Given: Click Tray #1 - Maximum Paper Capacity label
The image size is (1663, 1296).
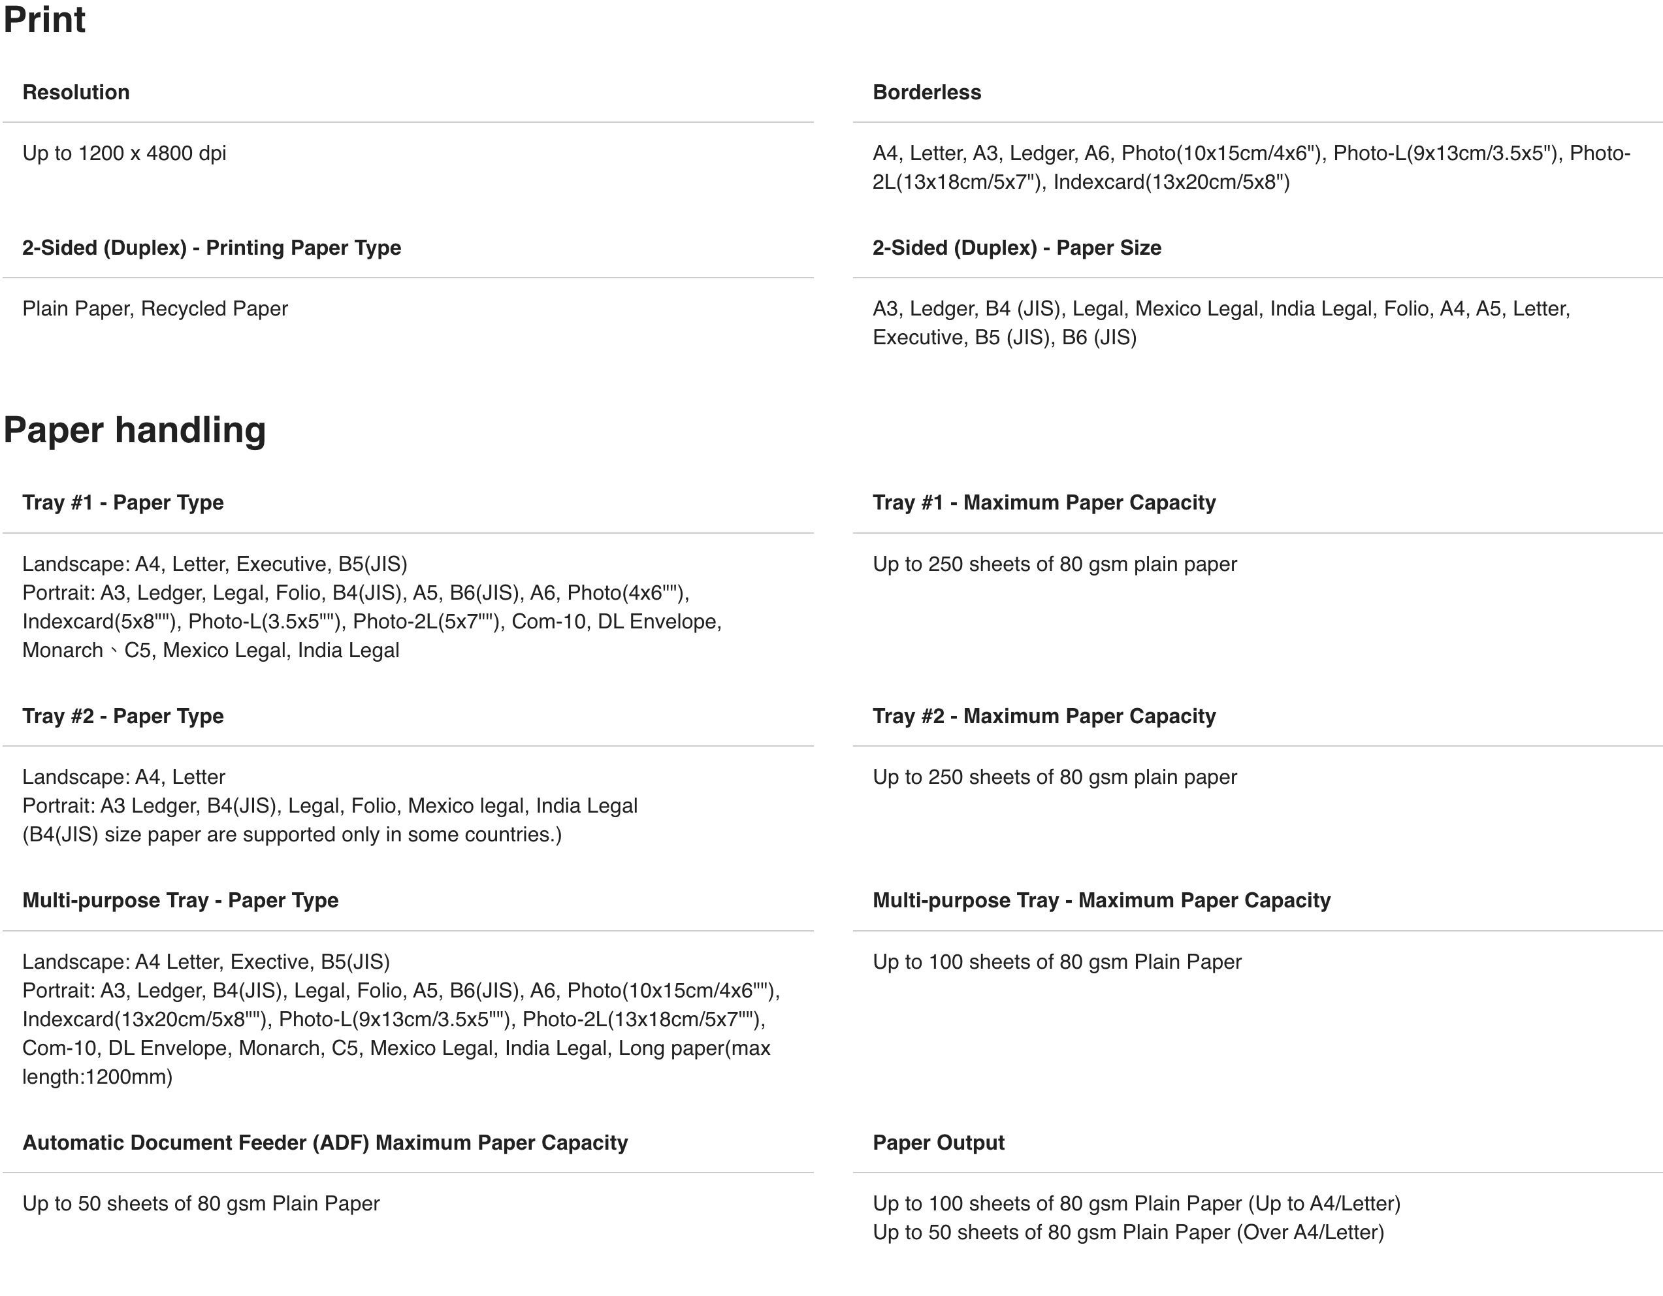Looking at the screenshot, I should click(x=1044, y=502).
